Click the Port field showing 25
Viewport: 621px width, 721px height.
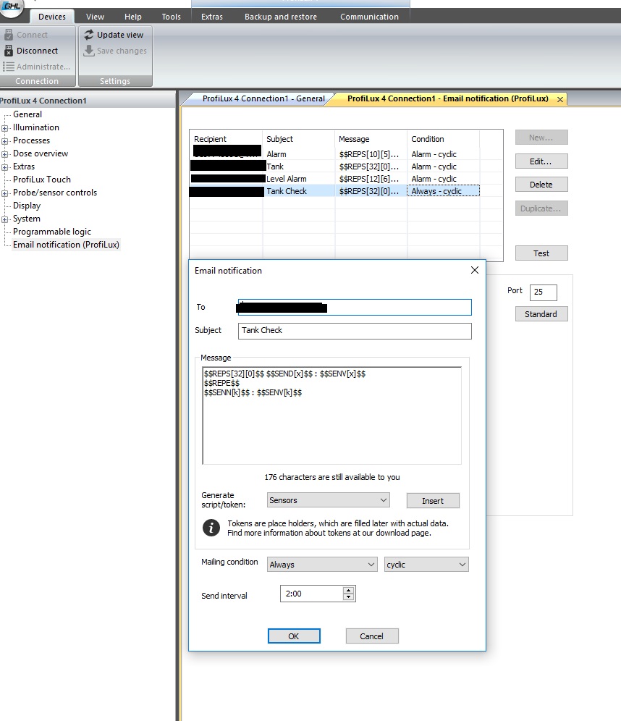543,292
